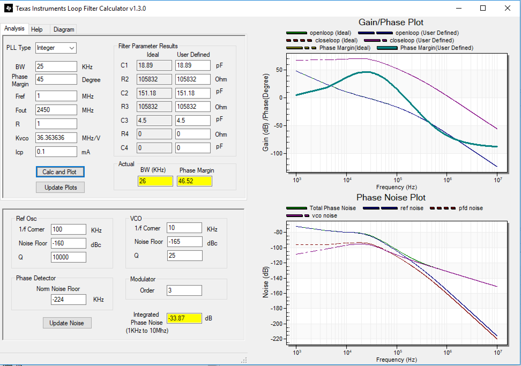This screenshot has width=521, height=366.
Task: Click the Ideal R3 value field
Action: [x=154, y=107]
